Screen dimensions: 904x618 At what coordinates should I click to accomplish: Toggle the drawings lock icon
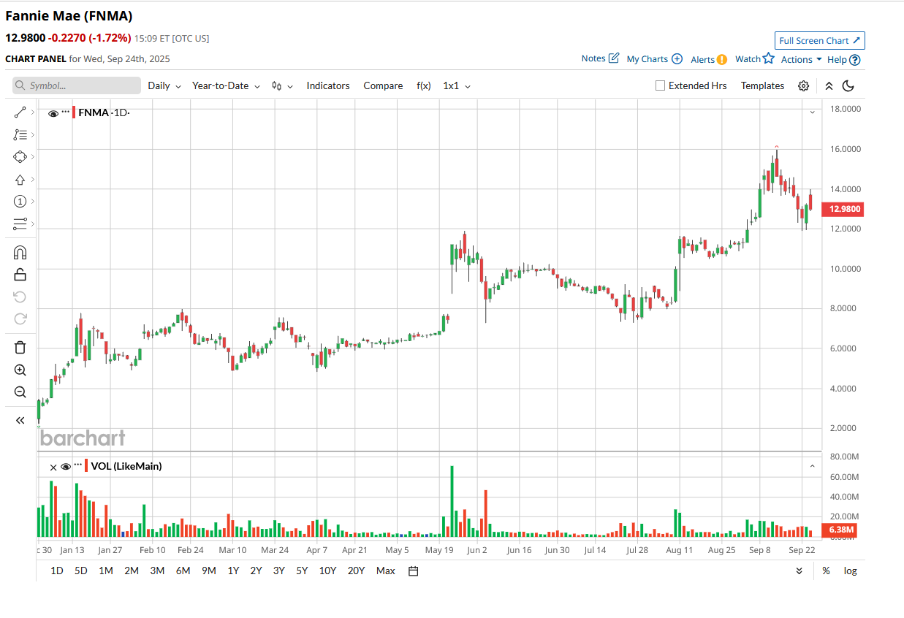(x=20, y=275)
